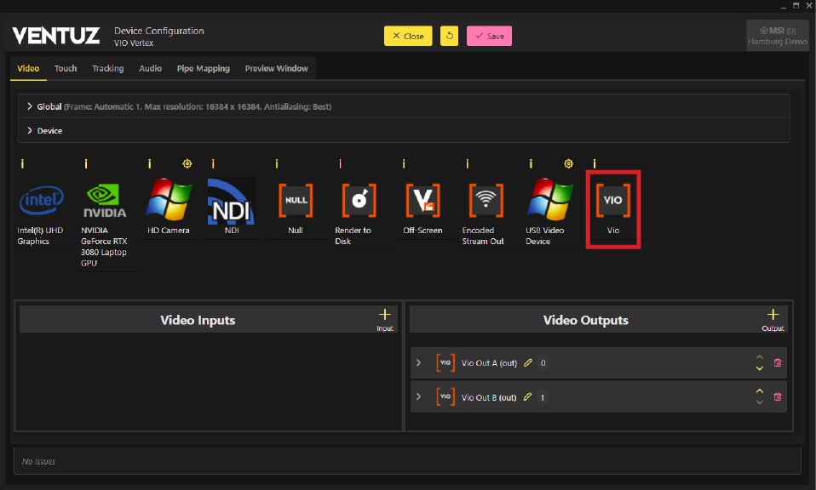Click the Encoded Stream Out icon
This screenshot has width=816, height=490.
486,201
